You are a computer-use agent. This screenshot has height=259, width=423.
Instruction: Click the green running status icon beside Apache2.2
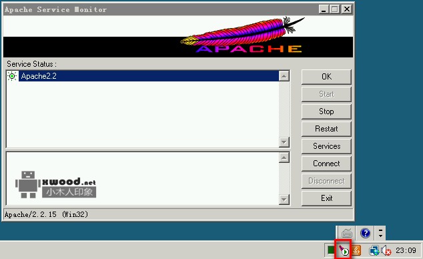[x=12, y=76]
